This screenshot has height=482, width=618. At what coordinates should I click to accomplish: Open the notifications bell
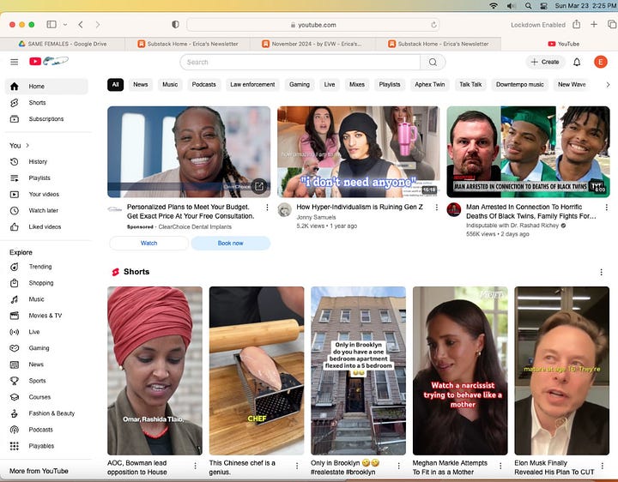click(x=577, y=62)
